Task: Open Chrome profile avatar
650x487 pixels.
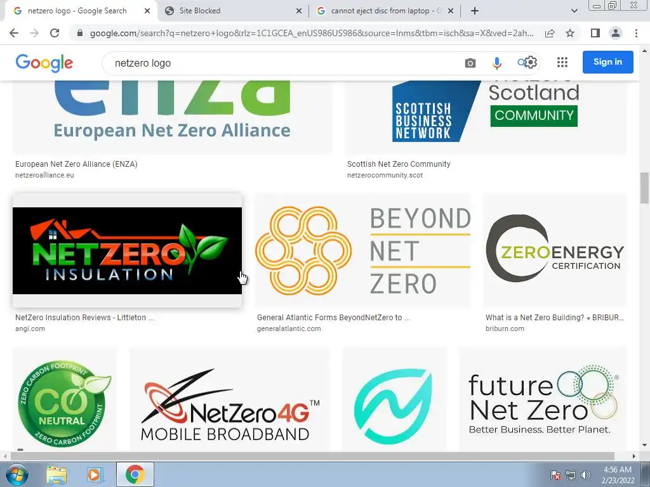Action: point(616,33)
